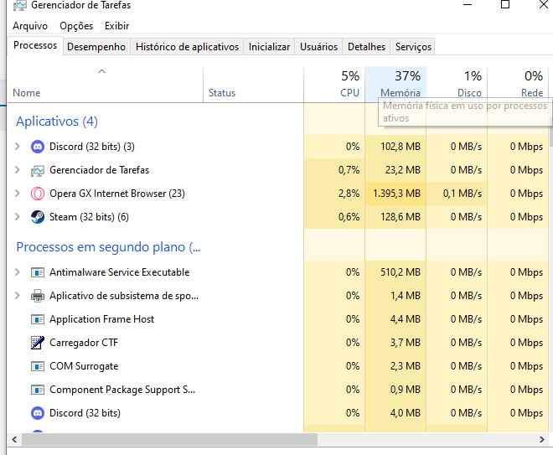The height and width of the screenshot is (455, 553).
Task: Click the horizontal scrollbar left arrow
Action: 14,439
